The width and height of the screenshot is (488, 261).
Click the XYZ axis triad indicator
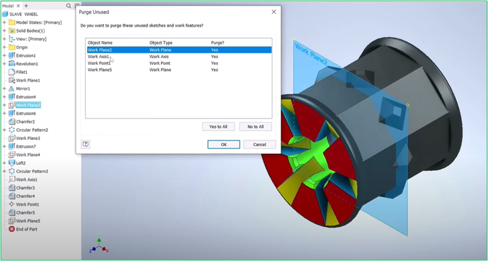tap(98, 245)
